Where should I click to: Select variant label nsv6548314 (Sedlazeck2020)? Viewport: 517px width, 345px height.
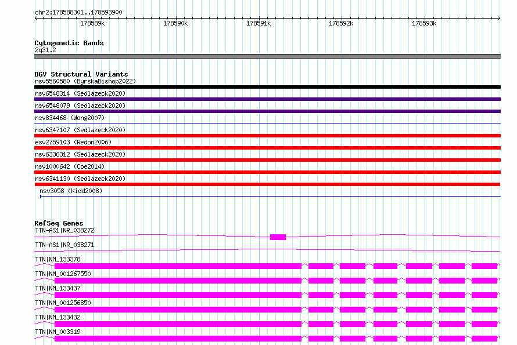[80, 93]
